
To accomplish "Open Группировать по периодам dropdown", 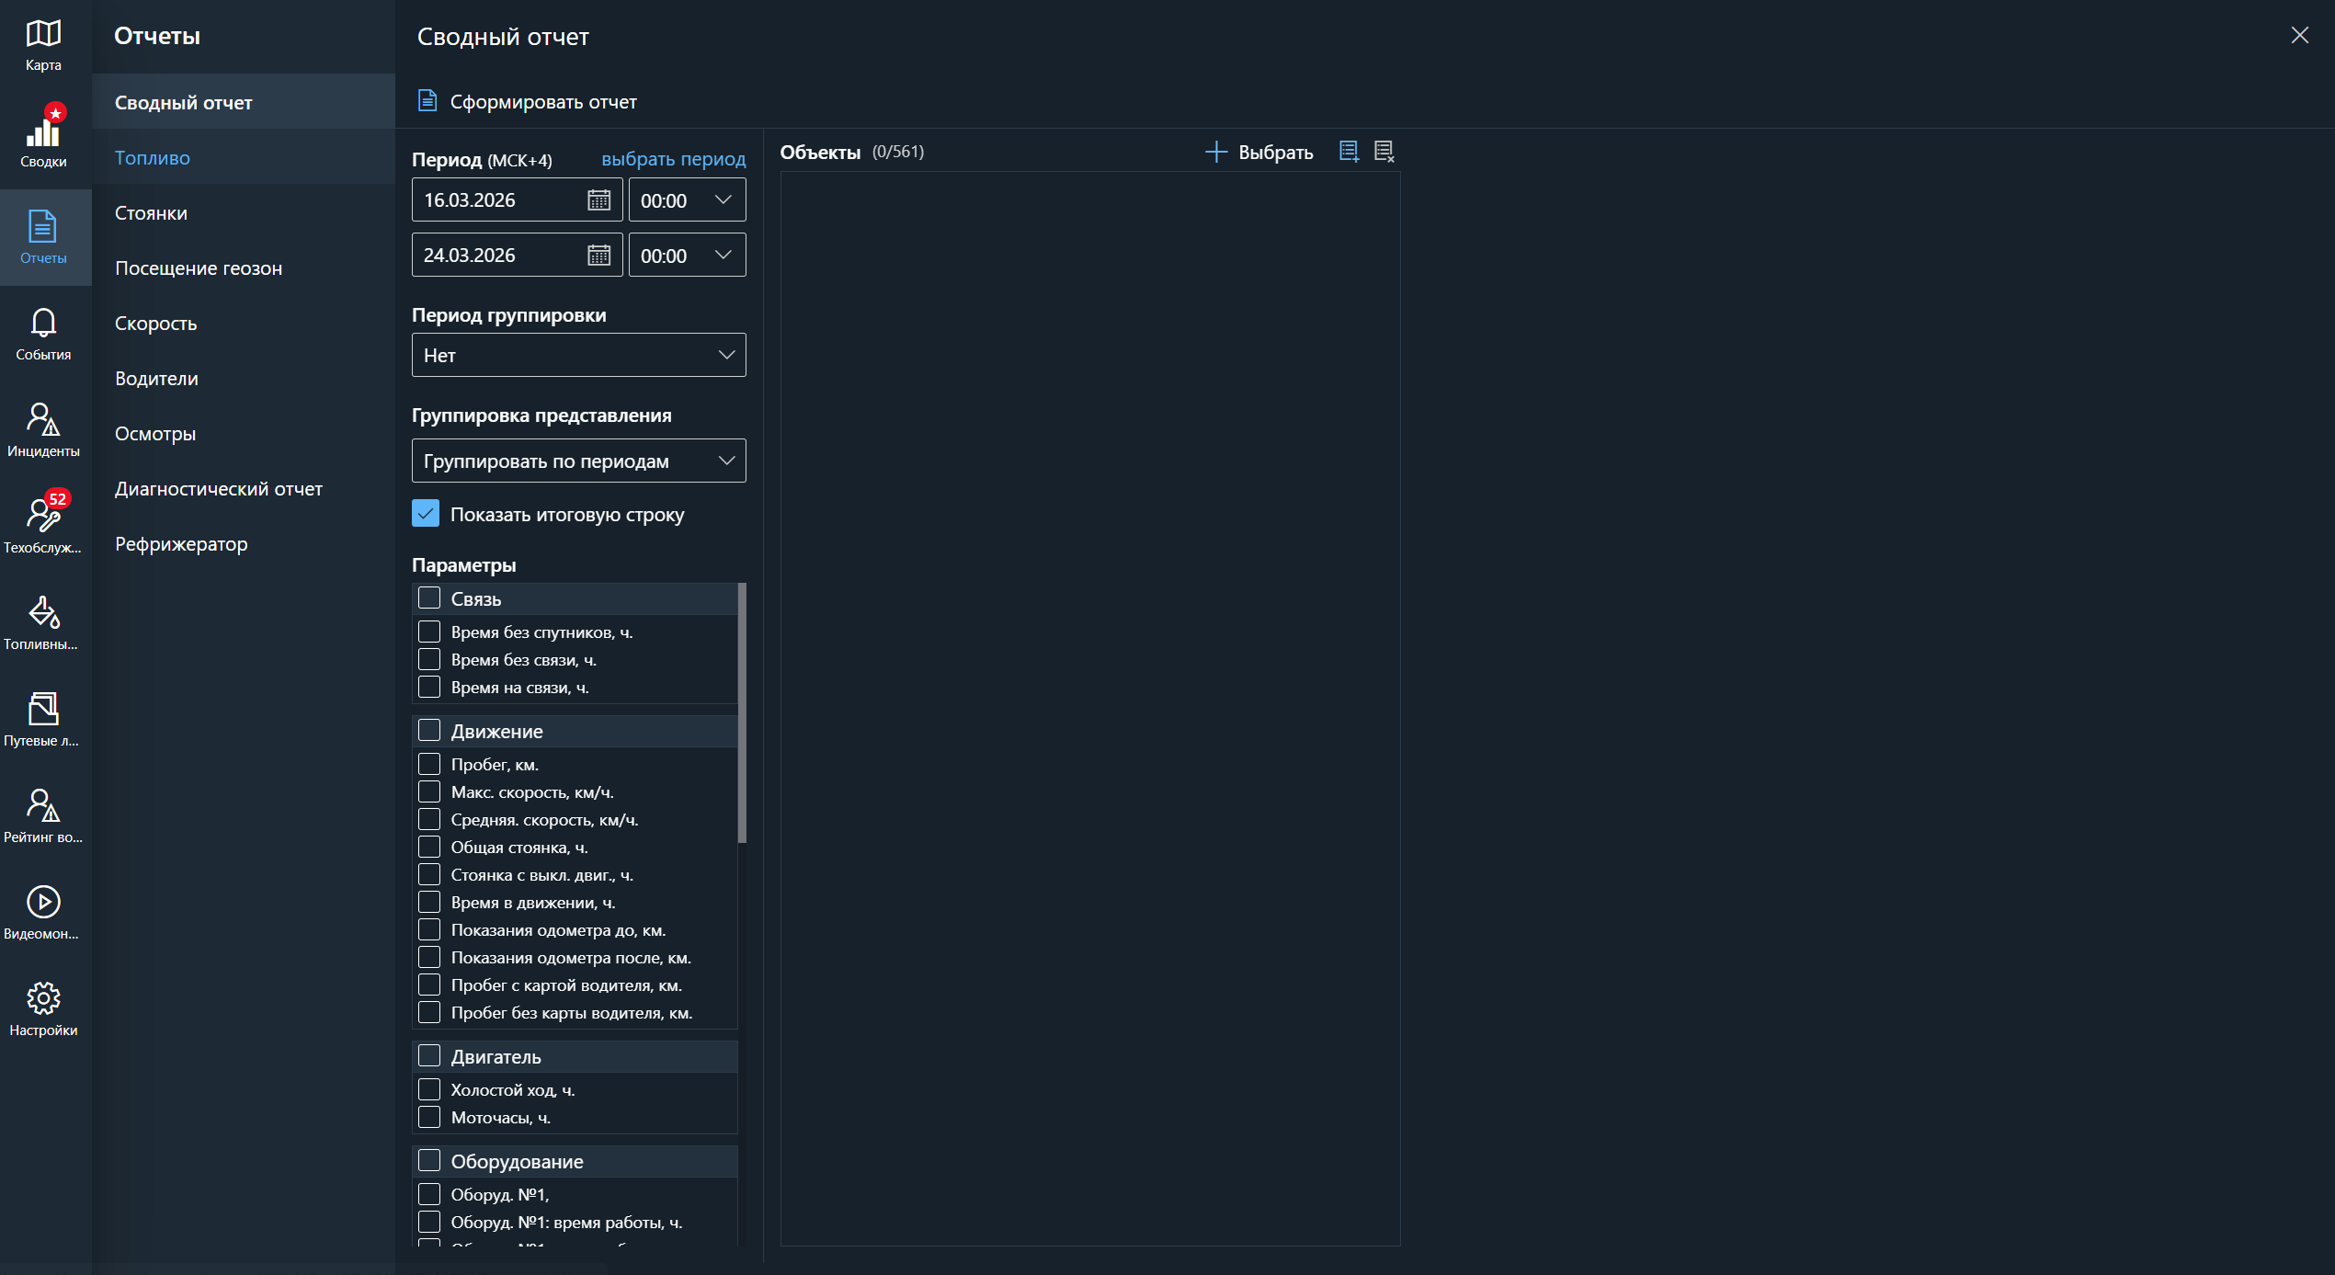I will [x=578, y=461].
